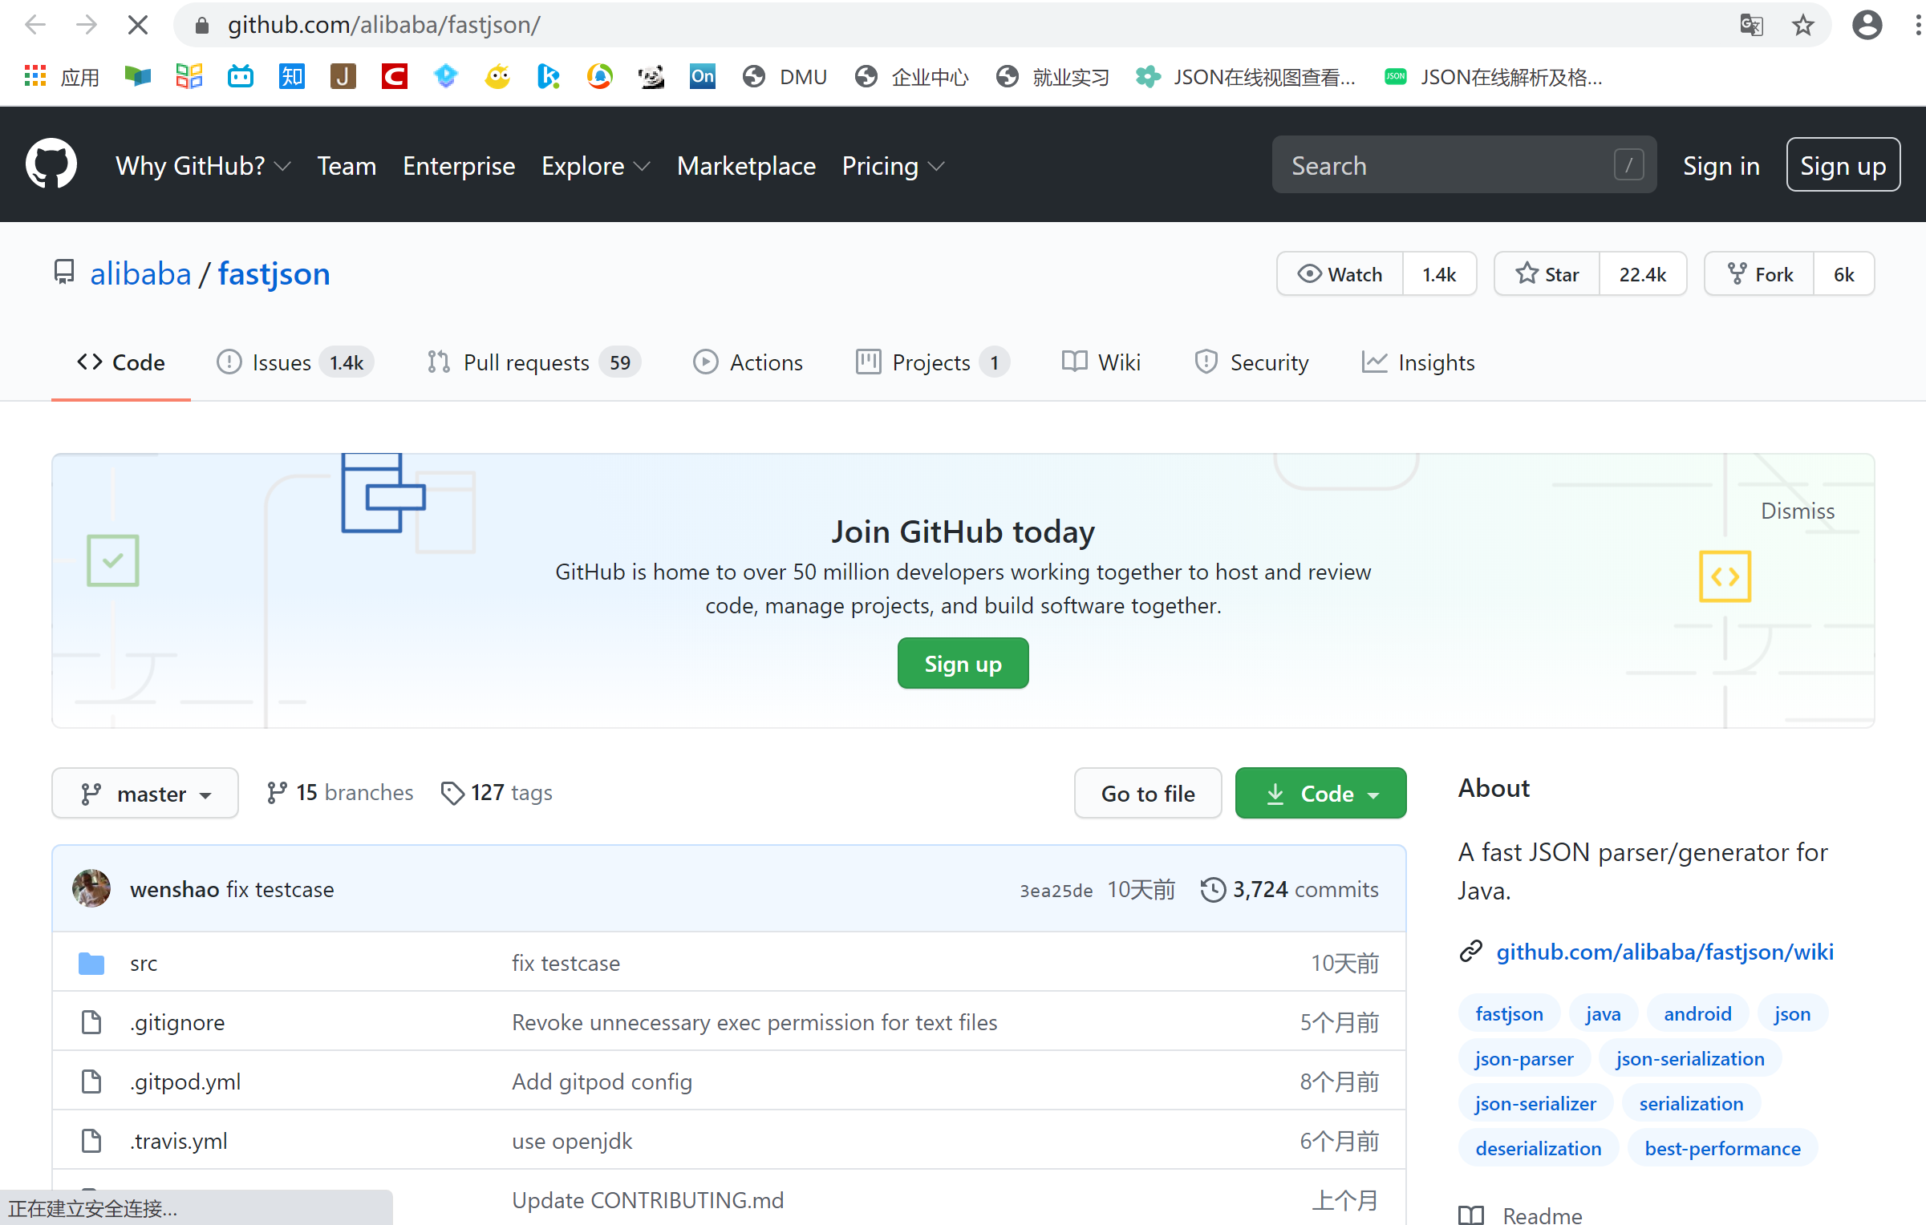The width and height of the screenshot is (1926, 1225).
Task: Click the Readme book icon
Action: click(x=1471, y=1214)
